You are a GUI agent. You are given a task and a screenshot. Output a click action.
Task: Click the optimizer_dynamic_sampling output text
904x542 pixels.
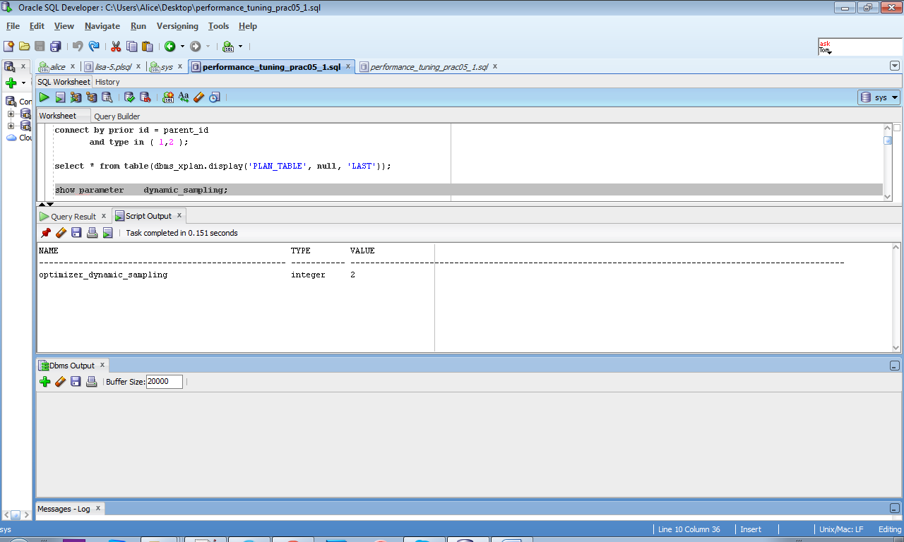point(103,275)
